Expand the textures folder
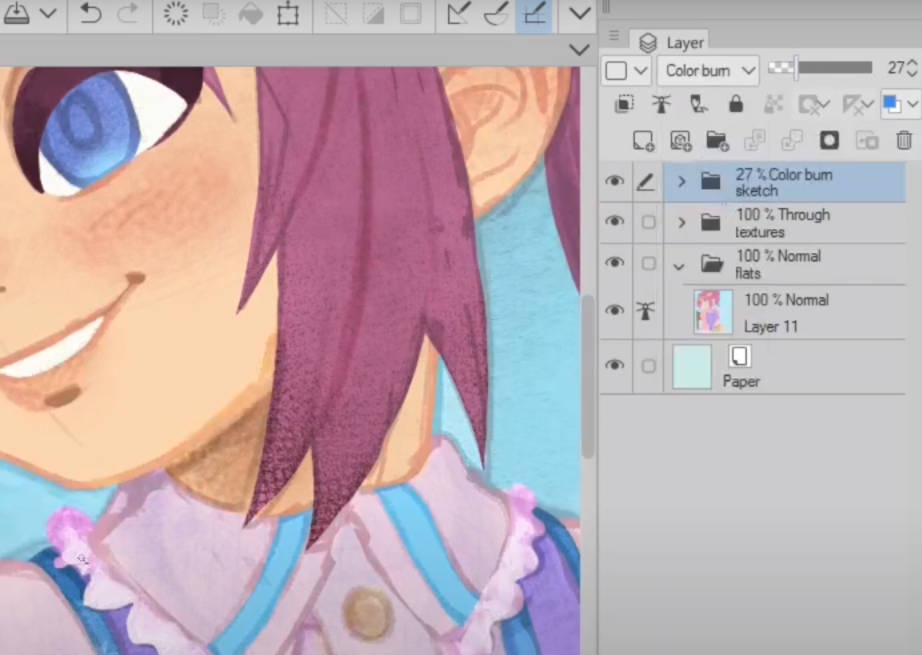The height and width of the screenshot is (655, 922). click(x=682, y=222)
